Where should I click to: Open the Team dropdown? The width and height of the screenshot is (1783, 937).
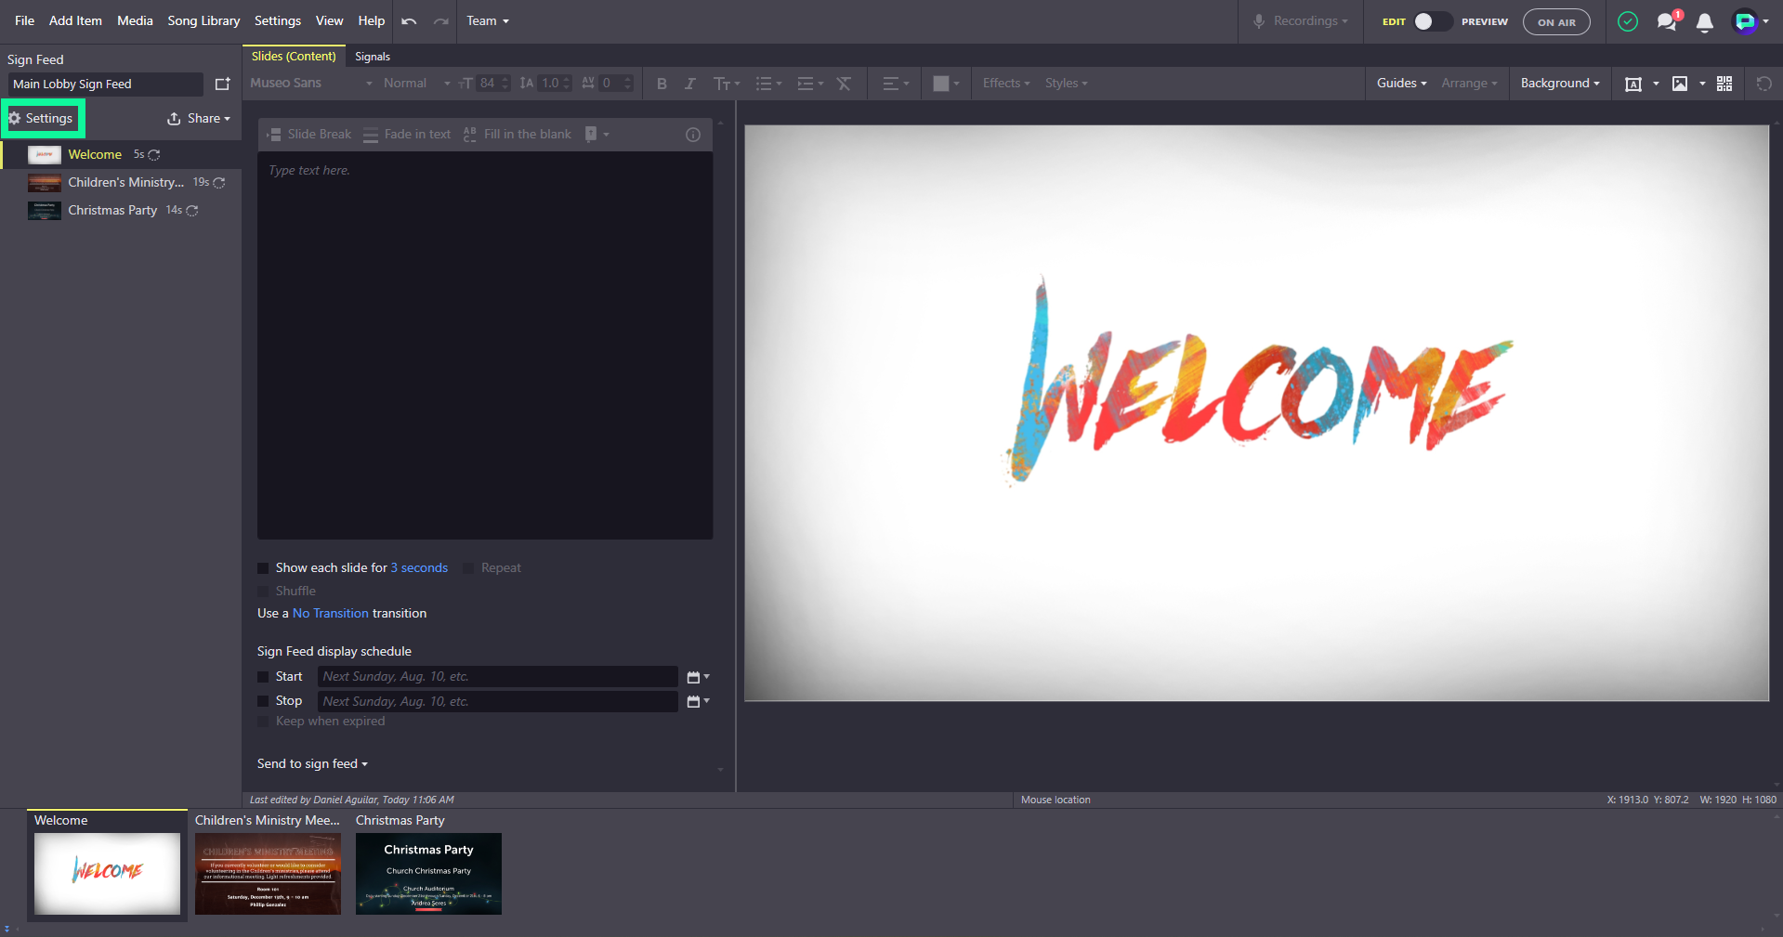pos(488,20)
